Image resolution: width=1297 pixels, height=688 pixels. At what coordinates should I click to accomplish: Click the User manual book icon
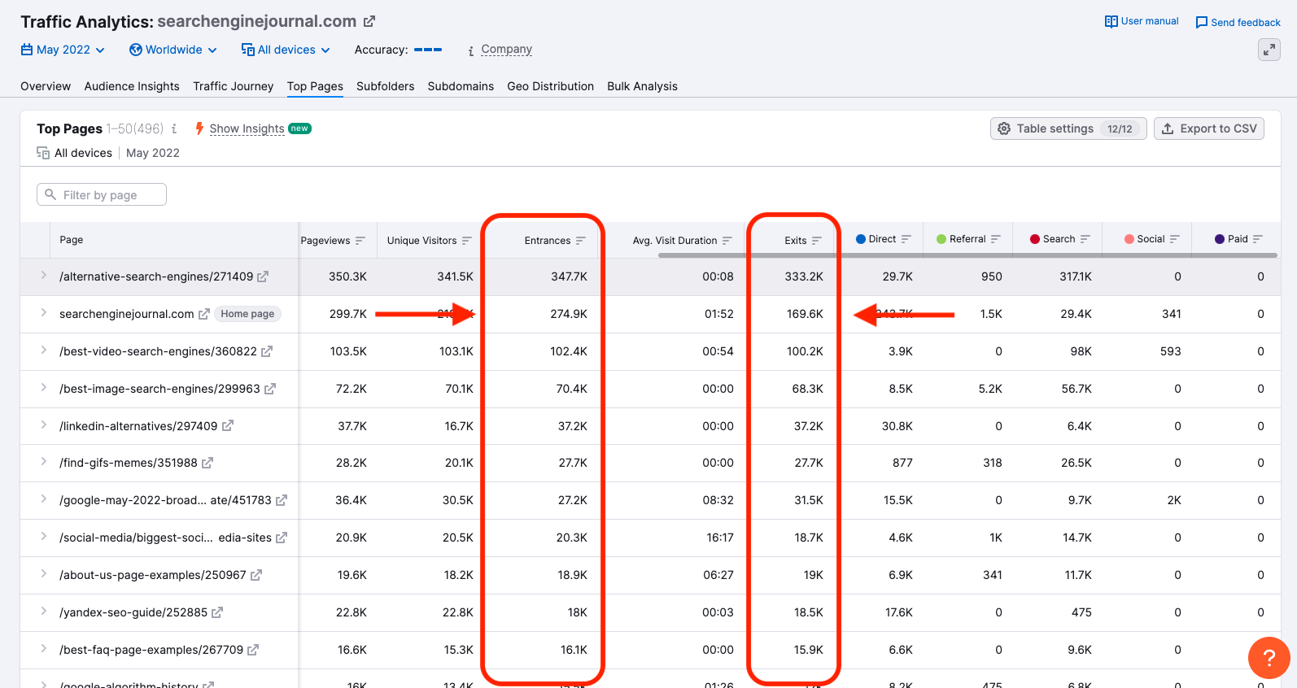(1111, 21)
